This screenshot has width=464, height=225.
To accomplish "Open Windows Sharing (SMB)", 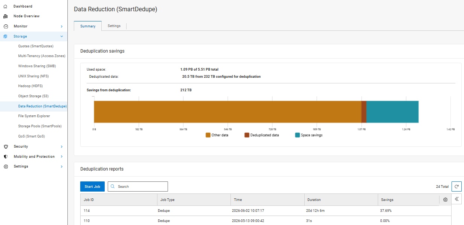I will (x=37, y=66).
